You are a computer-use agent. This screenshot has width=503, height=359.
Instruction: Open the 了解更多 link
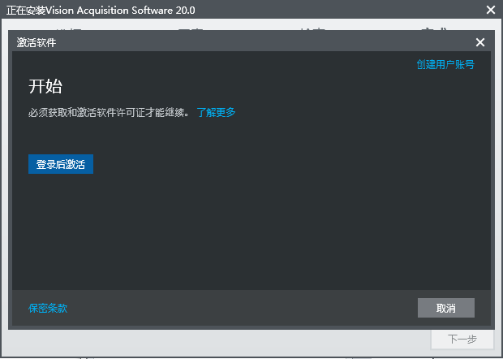tap(216, 112)
